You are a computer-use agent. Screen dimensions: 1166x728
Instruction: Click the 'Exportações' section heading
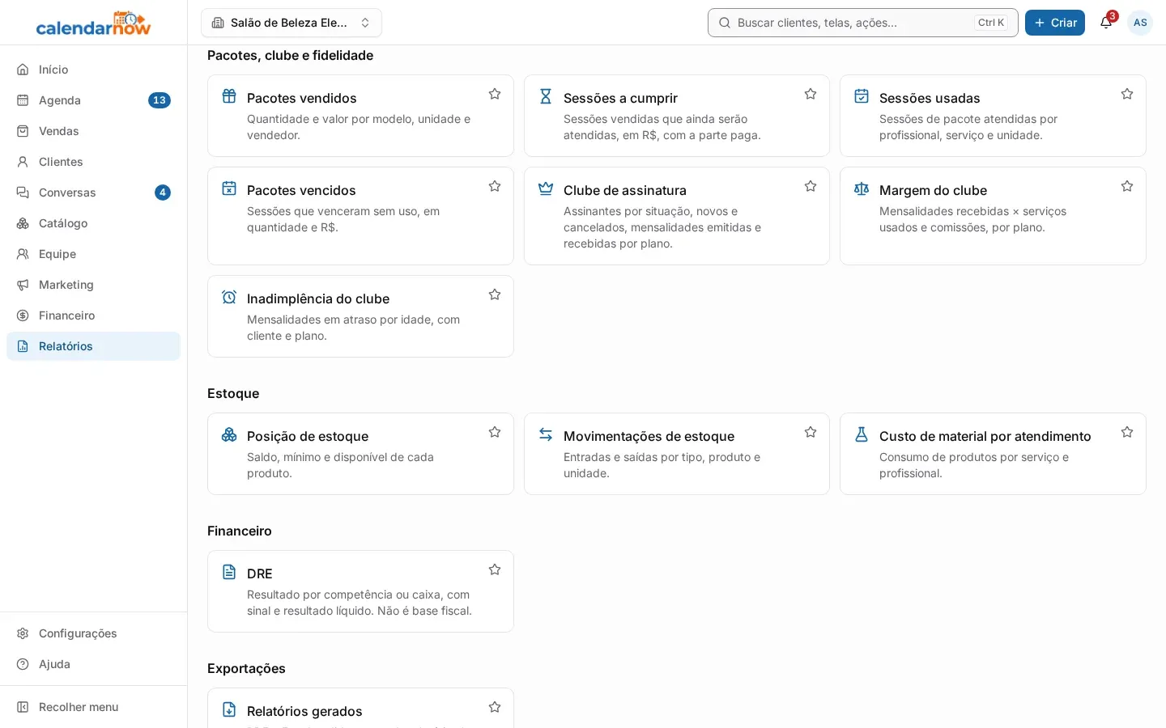[246, 668]
